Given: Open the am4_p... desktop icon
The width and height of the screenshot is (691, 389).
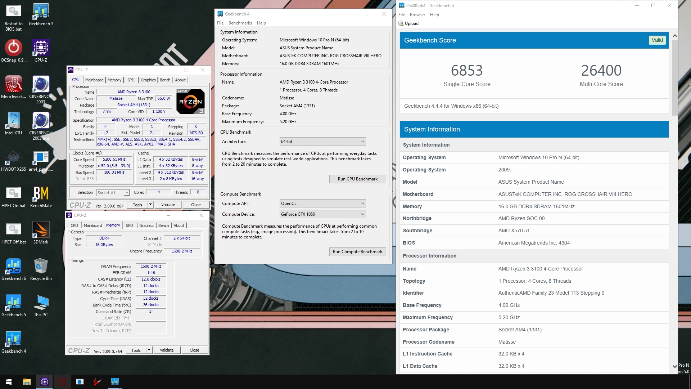Looking at the screenshot, I should click(x=41, y=160).
